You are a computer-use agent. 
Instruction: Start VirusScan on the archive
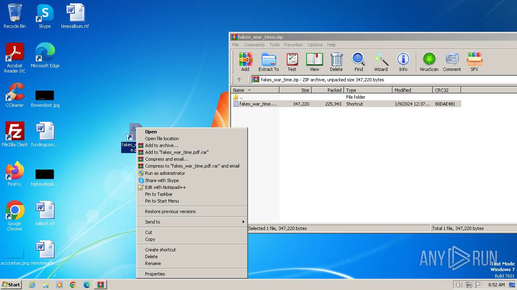pos(429,62)
